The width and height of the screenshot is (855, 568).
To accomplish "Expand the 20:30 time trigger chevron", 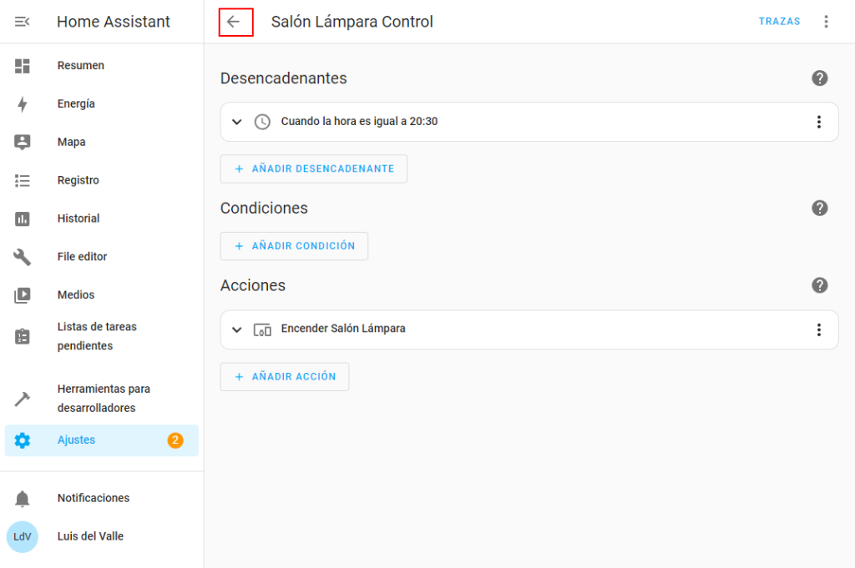I will (x=237, y=122).
